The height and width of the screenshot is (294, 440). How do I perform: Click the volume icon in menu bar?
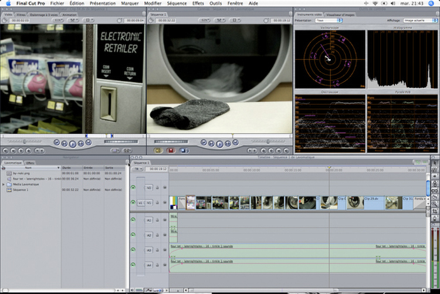393,4
